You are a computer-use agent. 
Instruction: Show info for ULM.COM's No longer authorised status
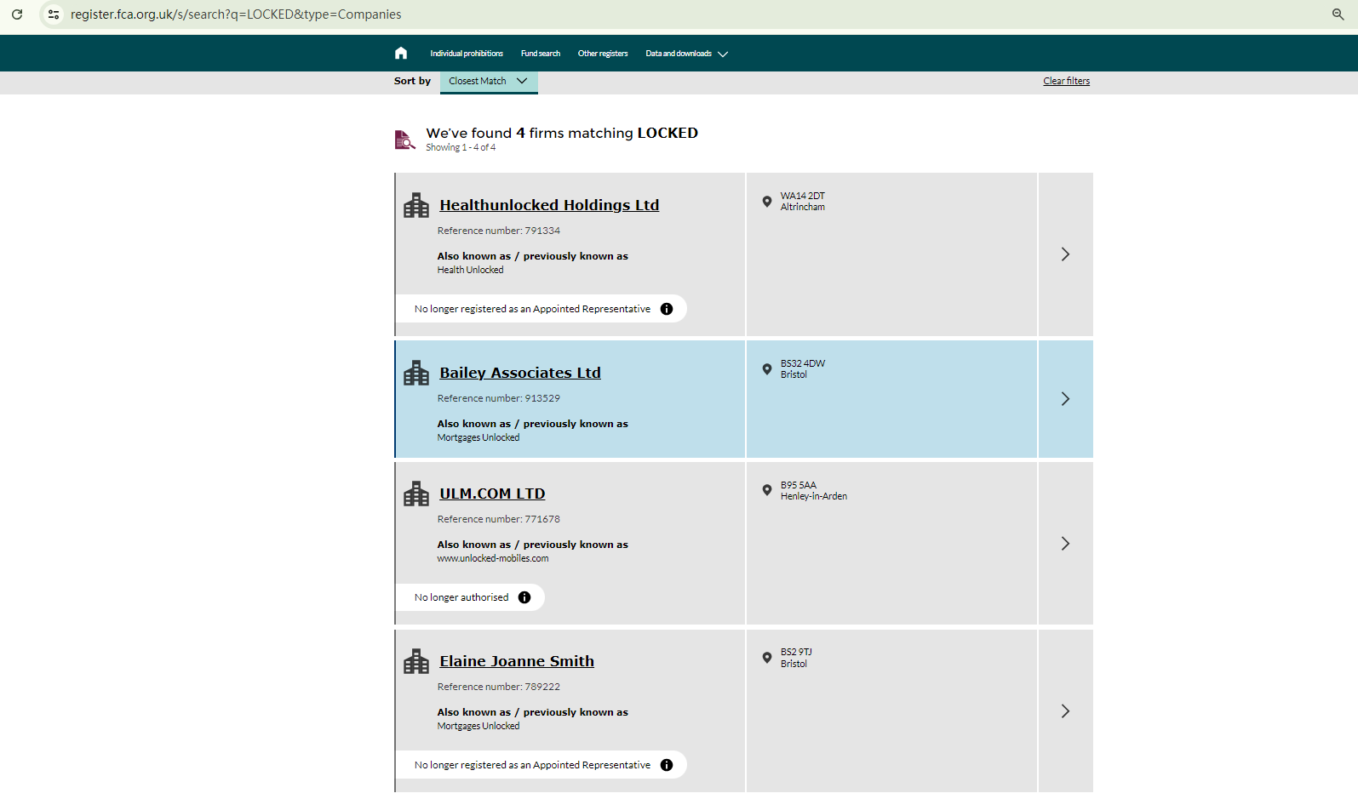(x=524, y=597)
